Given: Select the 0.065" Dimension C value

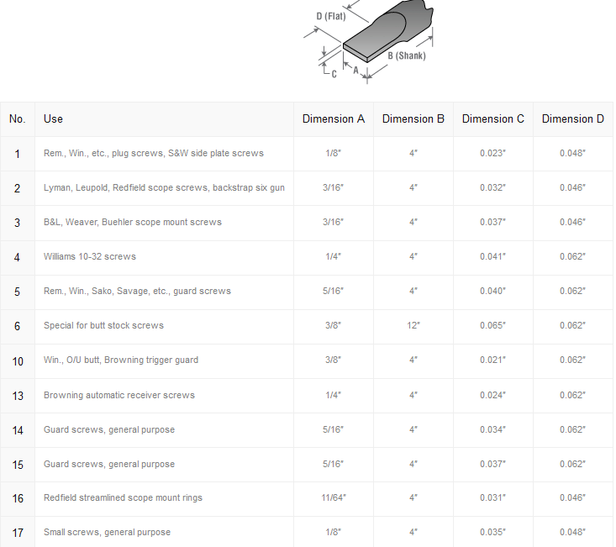Looking at the screenshot, I should tap(493, 325).
